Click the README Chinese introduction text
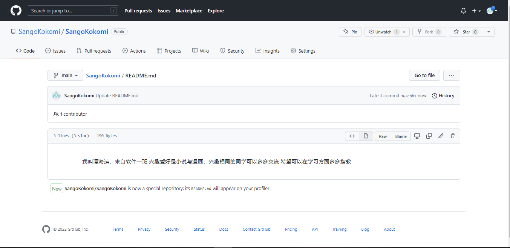Viewport: 510px width, 248px height. point(217,162)
